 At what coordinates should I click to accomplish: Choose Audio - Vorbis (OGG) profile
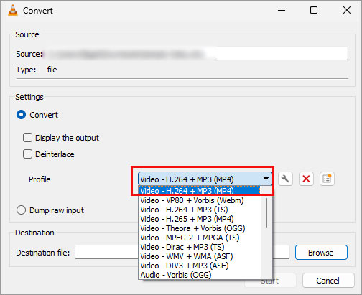tap(200, 275)
